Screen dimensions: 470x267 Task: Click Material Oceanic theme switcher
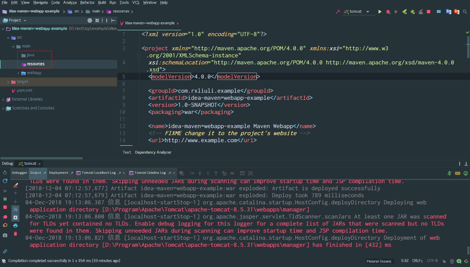pyautogui.click(x=379, y=261)
